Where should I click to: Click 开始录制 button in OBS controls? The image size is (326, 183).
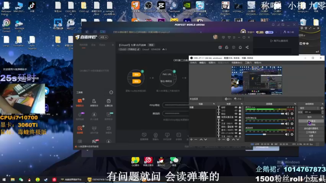pos(311,125)
